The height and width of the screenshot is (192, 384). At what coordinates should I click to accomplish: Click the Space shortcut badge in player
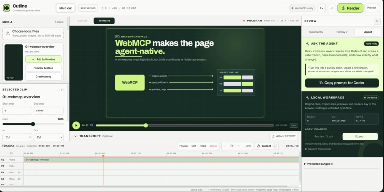[293, 125]
